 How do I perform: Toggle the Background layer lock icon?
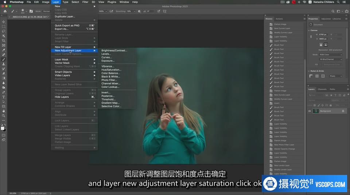pyautogui.click(x=343, y=111)
